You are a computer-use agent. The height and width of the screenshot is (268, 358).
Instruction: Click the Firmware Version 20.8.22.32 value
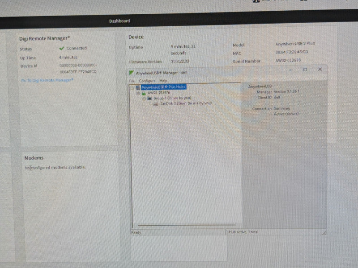tap(180, 61)
